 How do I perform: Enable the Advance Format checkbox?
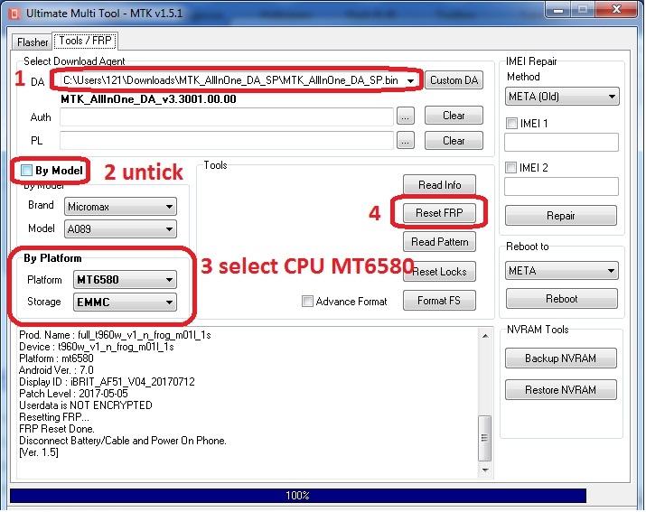click(x=307, y=301)
